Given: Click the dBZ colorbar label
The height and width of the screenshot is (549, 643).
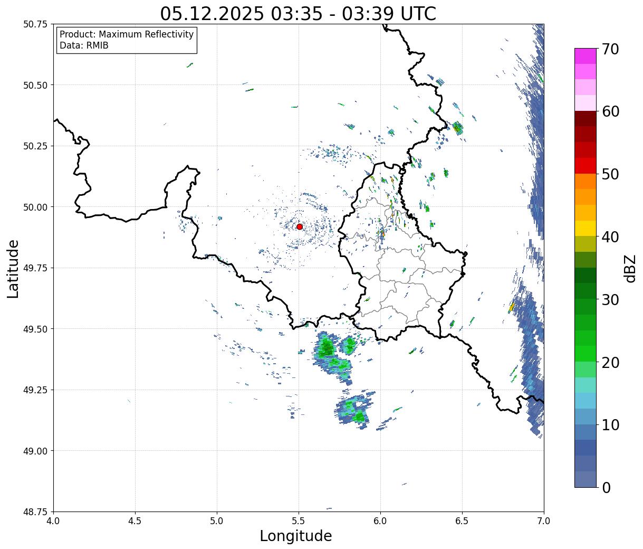Looking at the screenshot, I should click(x=630, y=268).
